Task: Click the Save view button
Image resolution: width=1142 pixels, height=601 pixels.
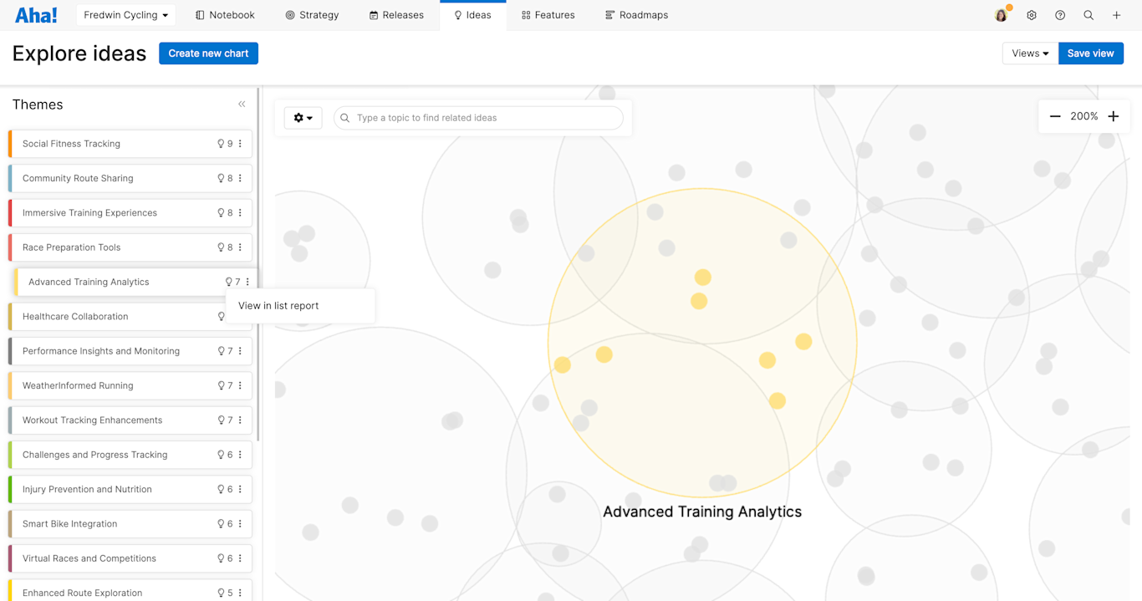Action: (1091, 53)
